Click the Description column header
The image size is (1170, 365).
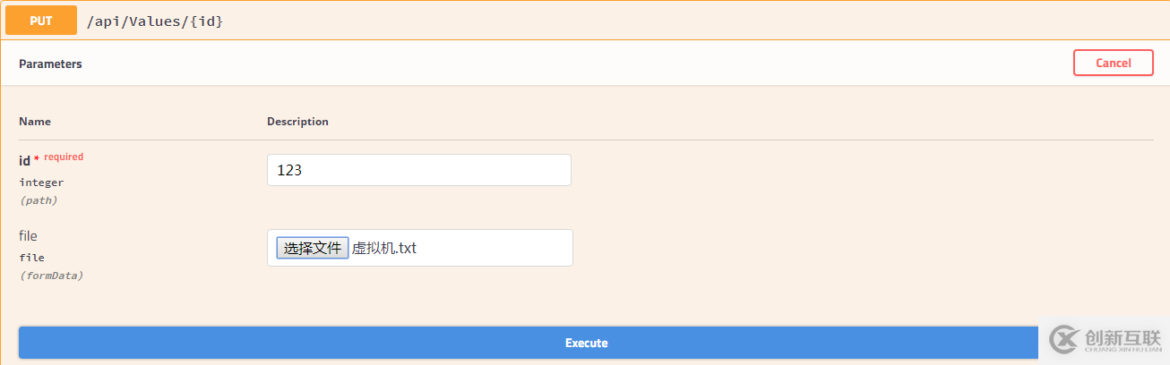[x=297, y=121]
